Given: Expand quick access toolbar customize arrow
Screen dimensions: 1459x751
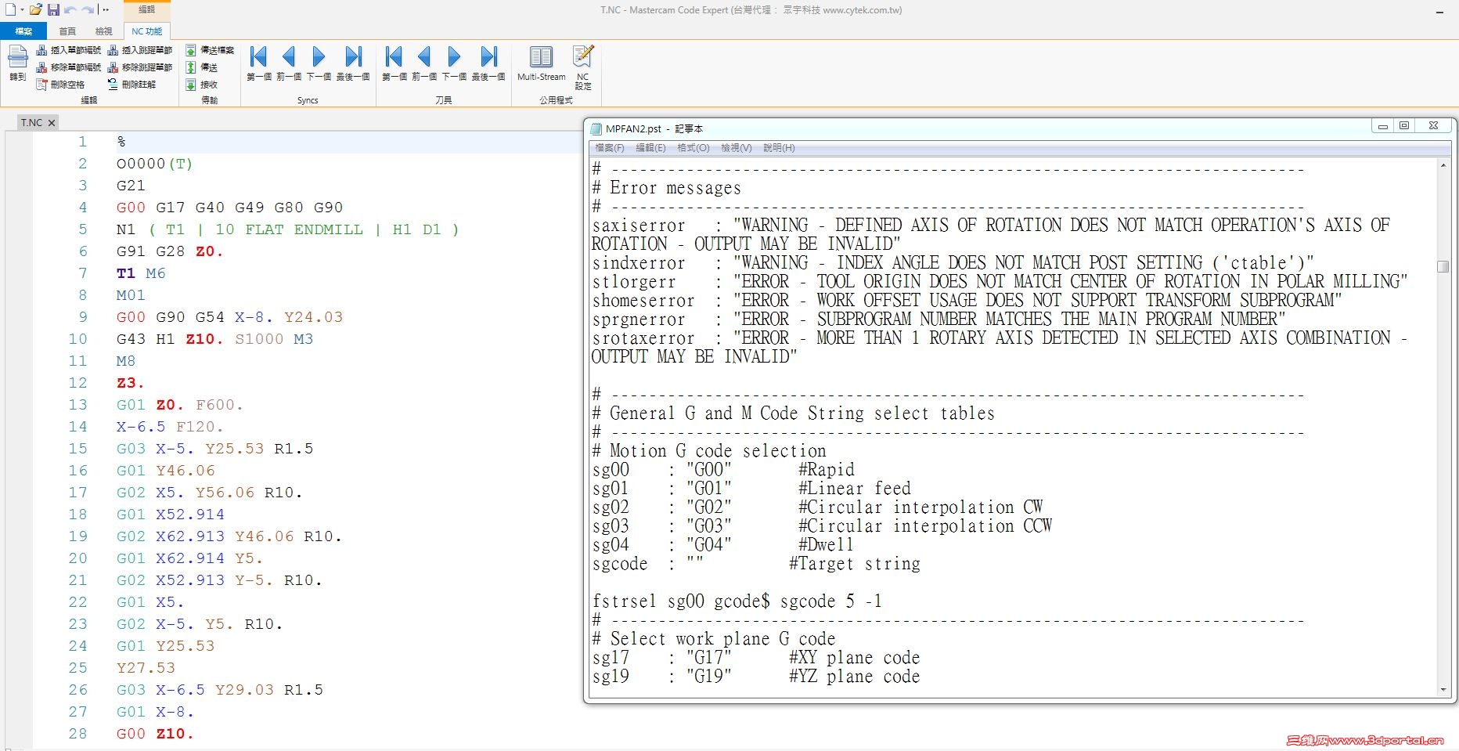Looking at the screenshot, I should 106,10.
